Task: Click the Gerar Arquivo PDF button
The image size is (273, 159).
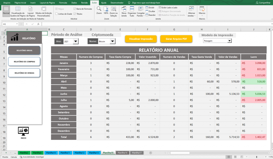Action: pyautogui.click(x=176, y=39)
